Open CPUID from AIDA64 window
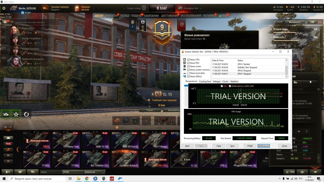 [x=250, y=146]
